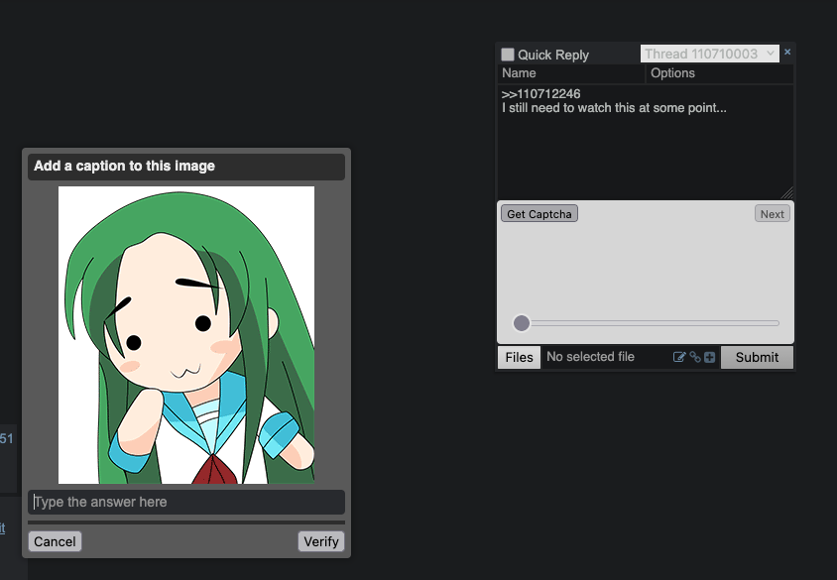
Task: Click the link/URL chain icon
Action: pos(694,357)
